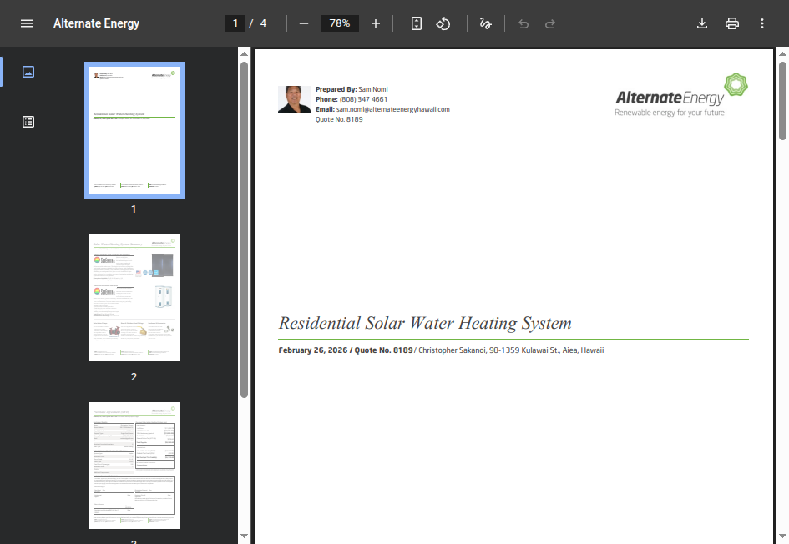This screenshot has height=544, width=789.
Task: Click the page number input field
Action: (236, 23)
